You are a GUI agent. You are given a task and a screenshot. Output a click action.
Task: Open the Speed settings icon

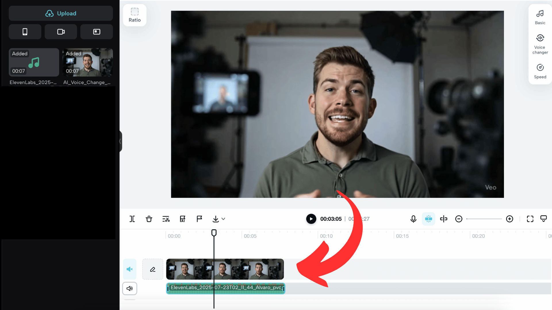(x=540, y=71)
